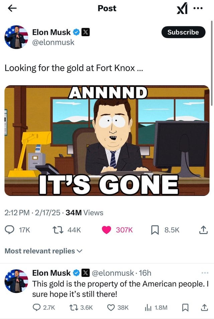Open the reply's 2.7K comment icon

click(x=37, y=307)
